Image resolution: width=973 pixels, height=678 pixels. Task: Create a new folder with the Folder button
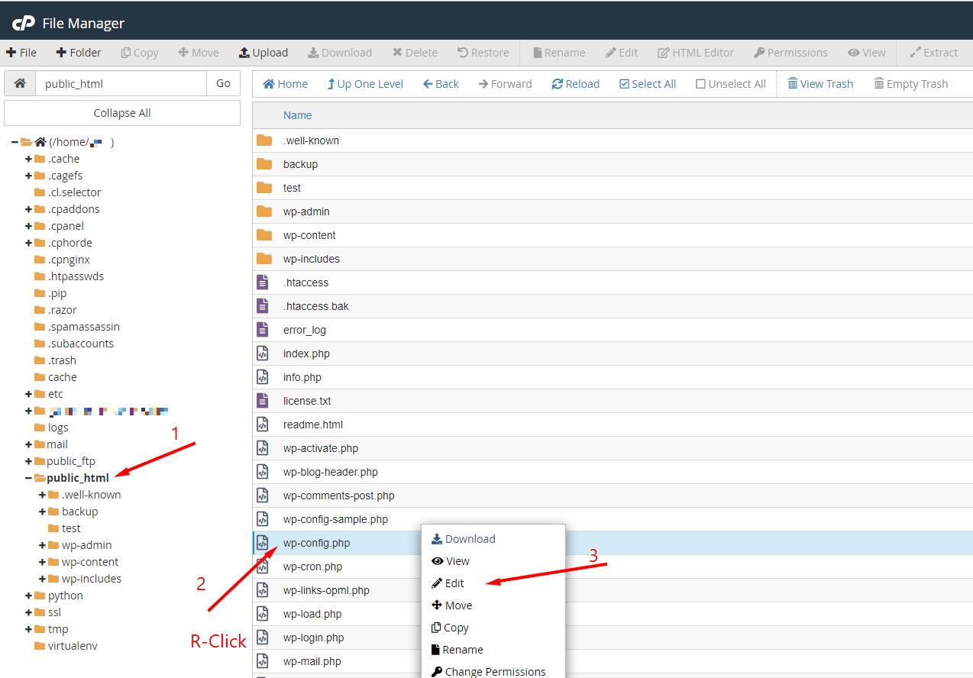coord(79,53)
